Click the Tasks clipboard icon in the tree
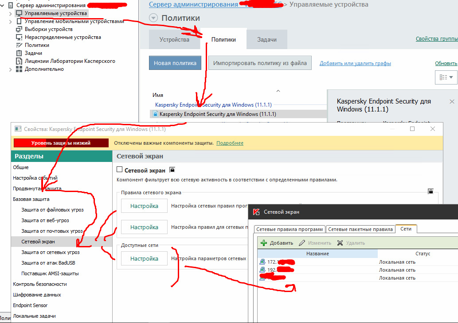 tap(19, 53)
